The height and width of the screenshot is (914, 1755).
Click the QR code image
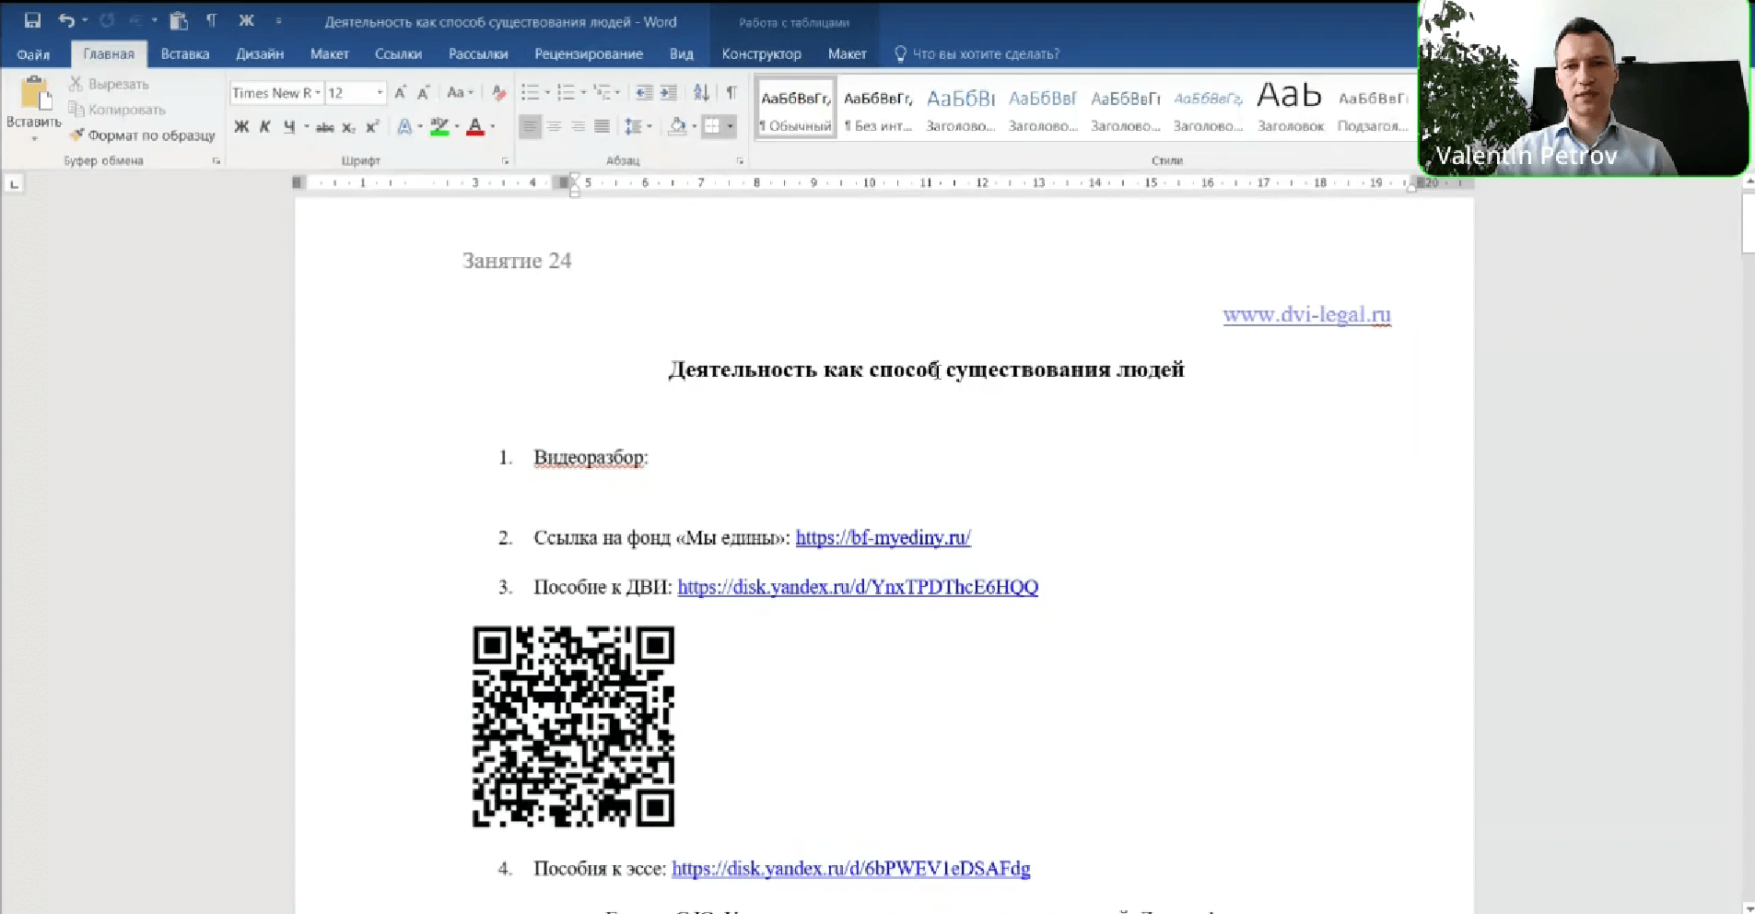pos(573,726)
